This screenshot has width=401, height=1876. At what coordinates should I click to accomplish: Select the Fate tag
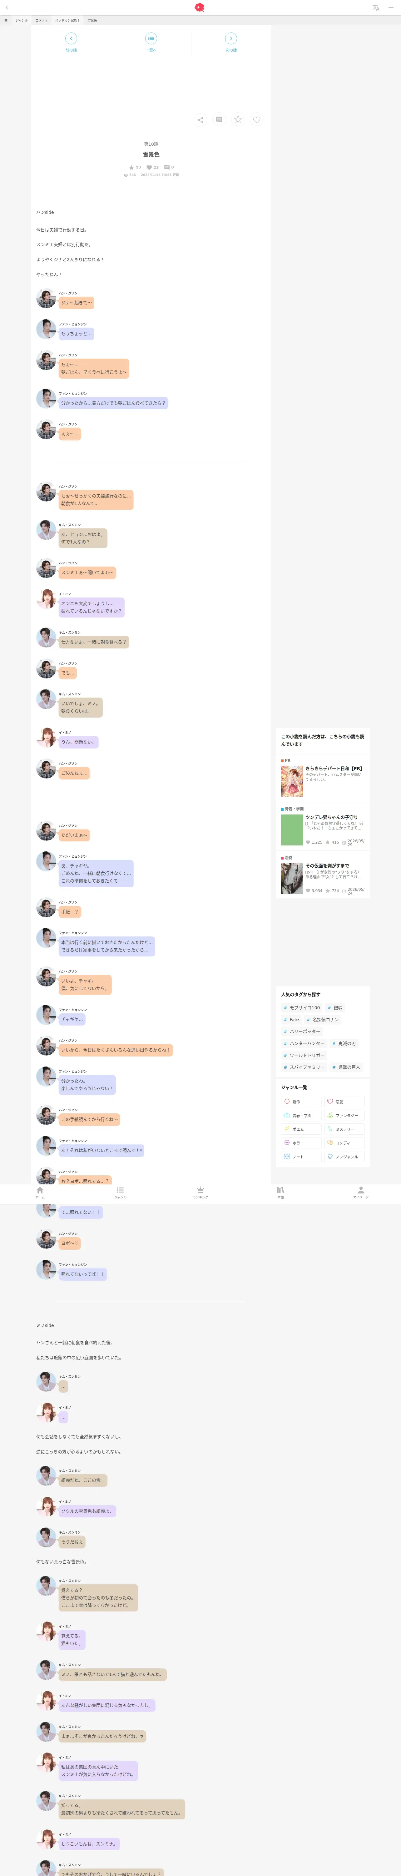click(x=291, y=1020)
